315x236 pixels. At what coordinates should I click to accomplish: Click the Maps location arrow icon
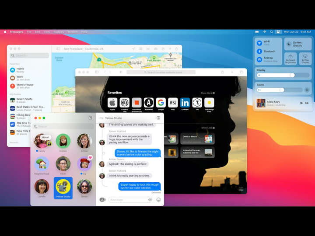133,49
